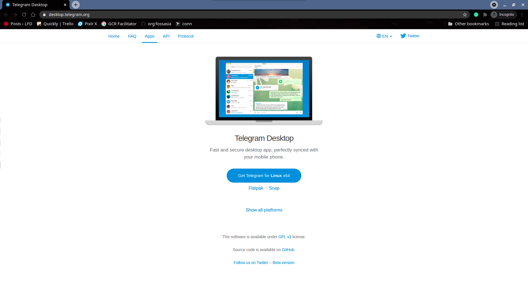Viewport: 528px width, 294px height.
Task: Open the Pixlr X bookmark
Action: 87,24
